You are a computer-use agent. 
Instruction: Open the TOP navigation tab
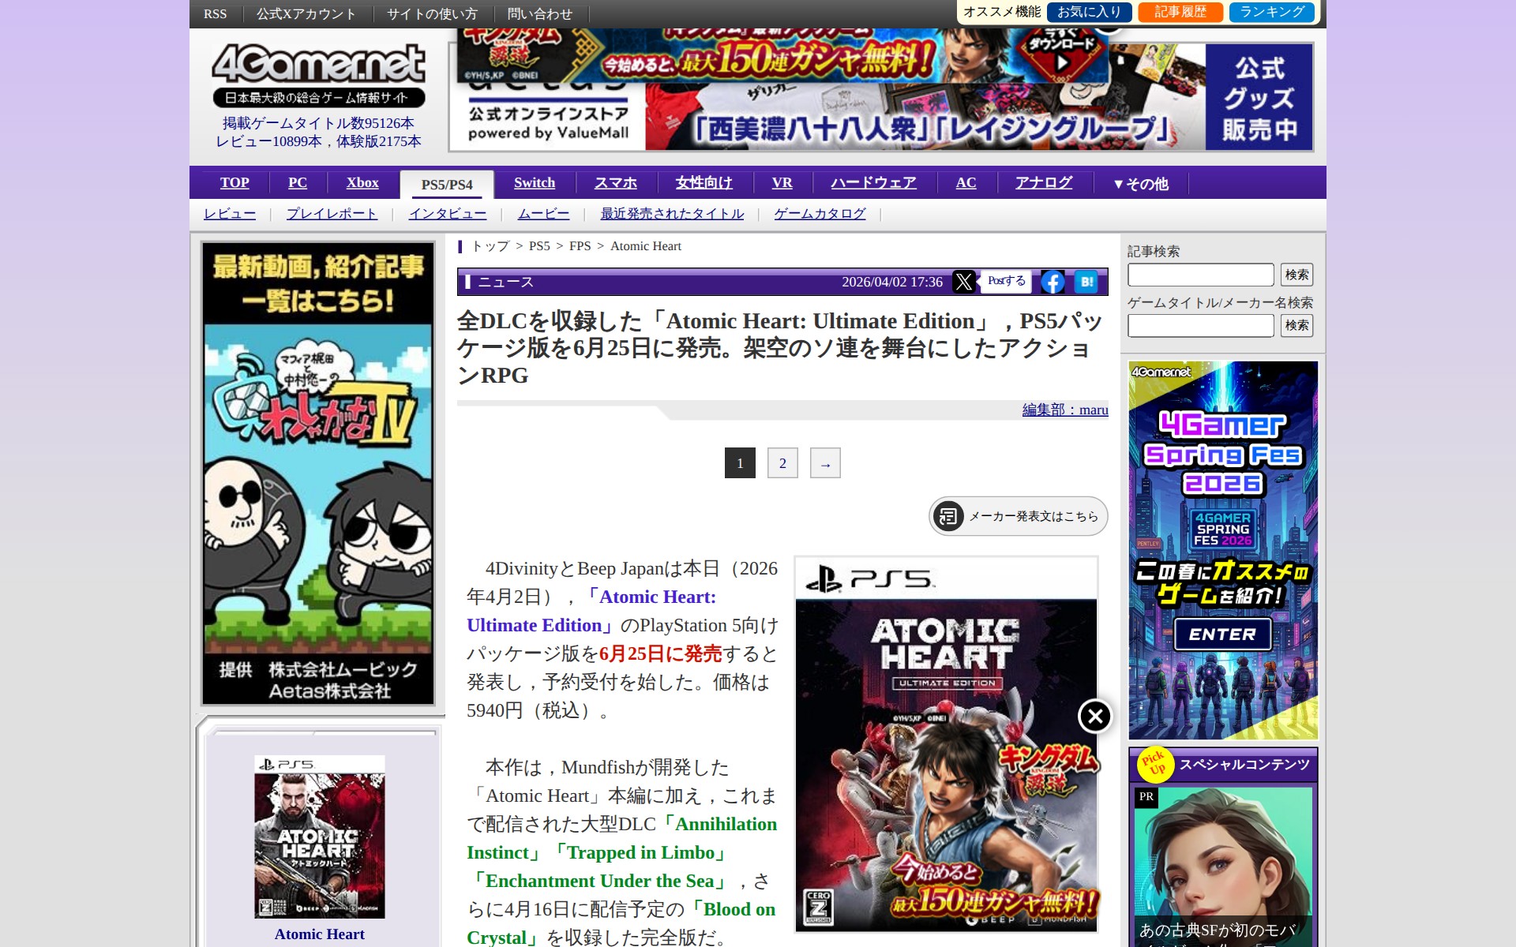point(235,182)
